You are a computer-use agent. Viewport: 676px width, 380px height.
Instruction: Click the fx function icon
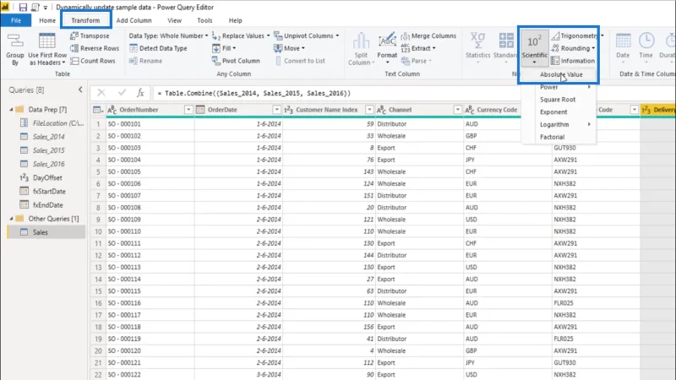point(140,93)
